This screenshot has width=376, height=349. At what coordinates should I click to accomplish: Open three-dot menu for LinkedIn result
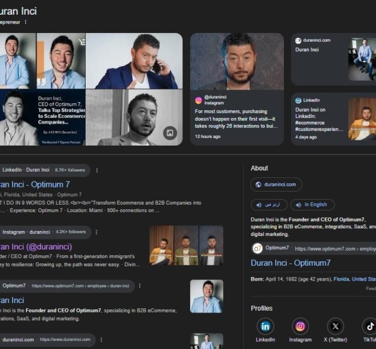click(97, 170)
